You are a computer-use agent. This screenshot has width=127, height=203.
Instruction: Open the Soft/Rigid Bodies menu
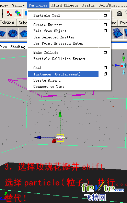pos(113,5)
